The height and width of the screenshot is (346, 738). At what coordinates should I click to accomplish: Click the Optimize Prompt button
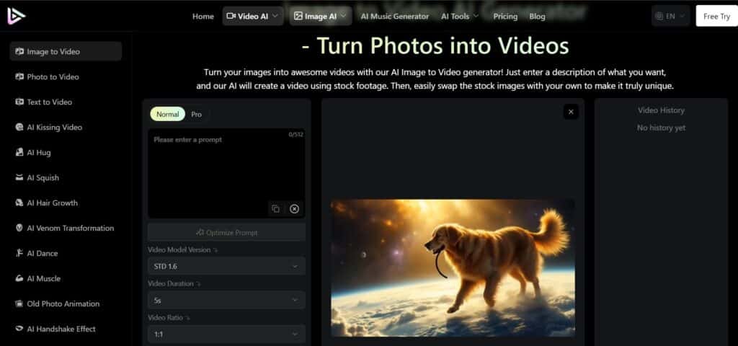226,232
